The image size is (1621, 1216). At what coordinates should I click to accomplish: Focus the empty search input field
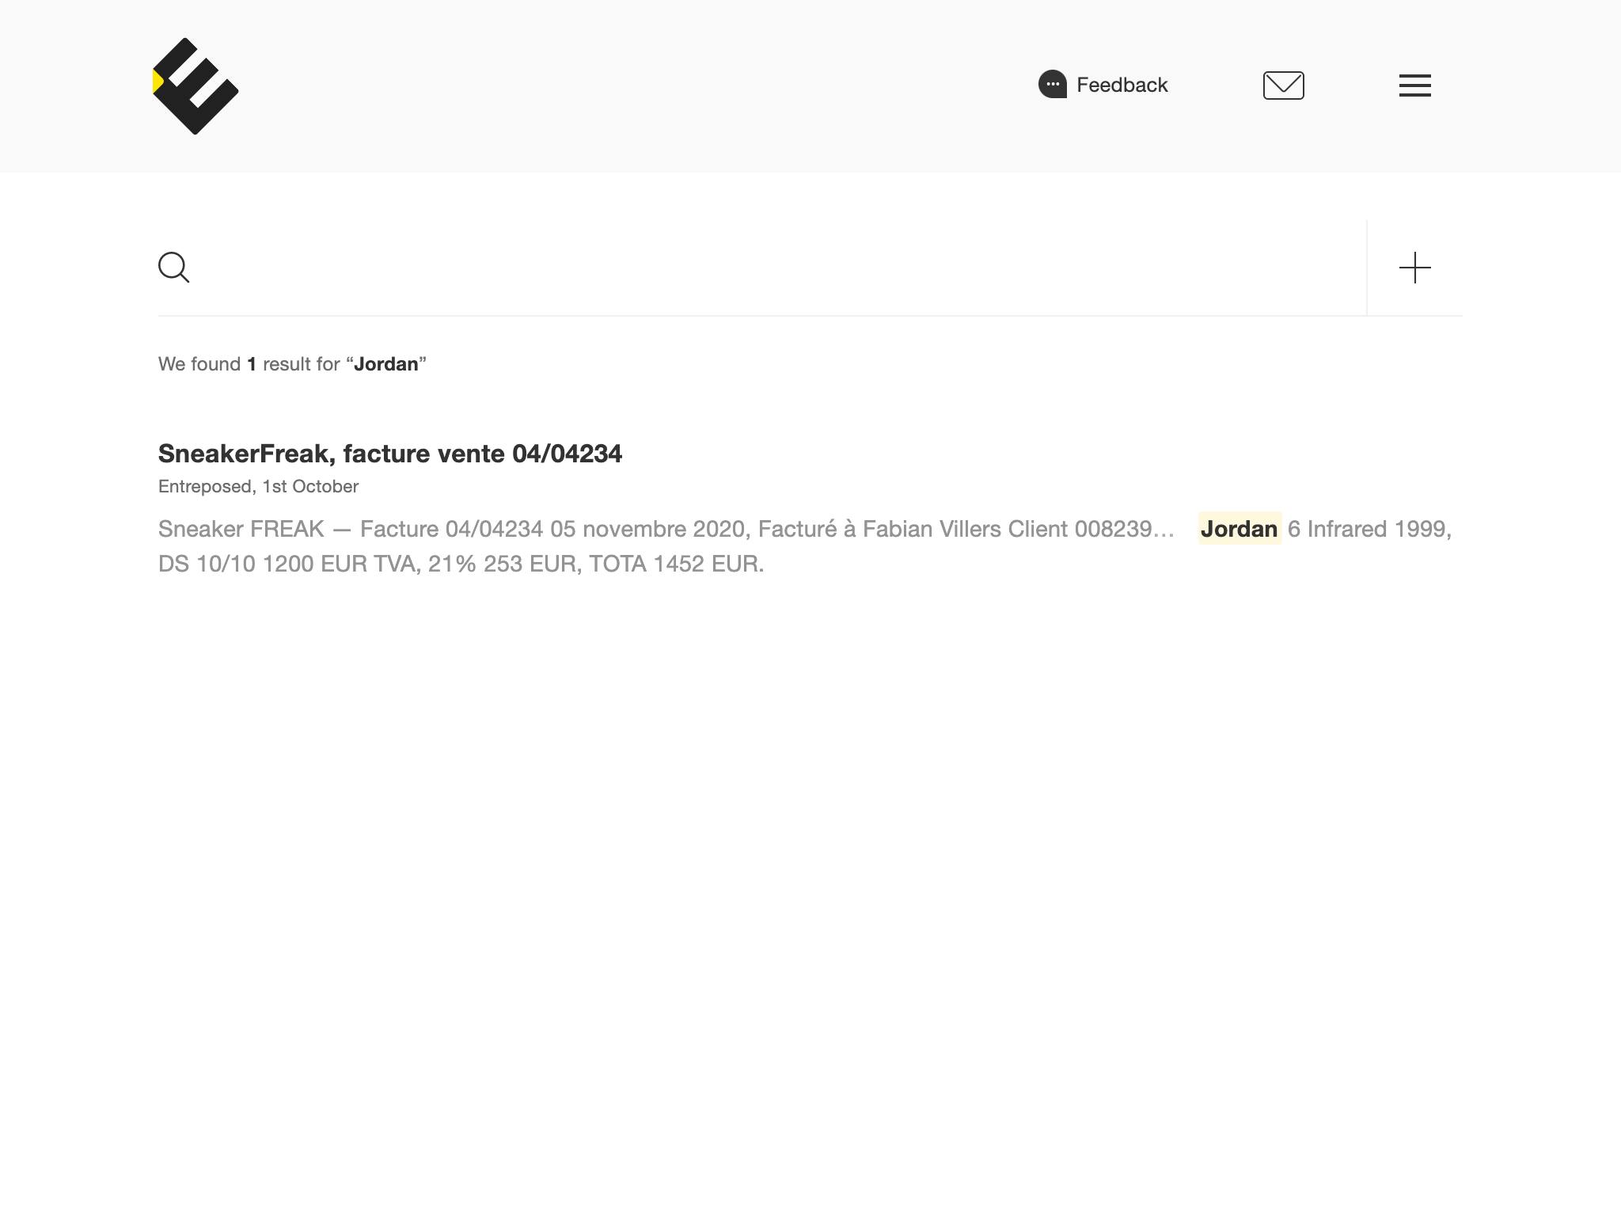point(776,268)
